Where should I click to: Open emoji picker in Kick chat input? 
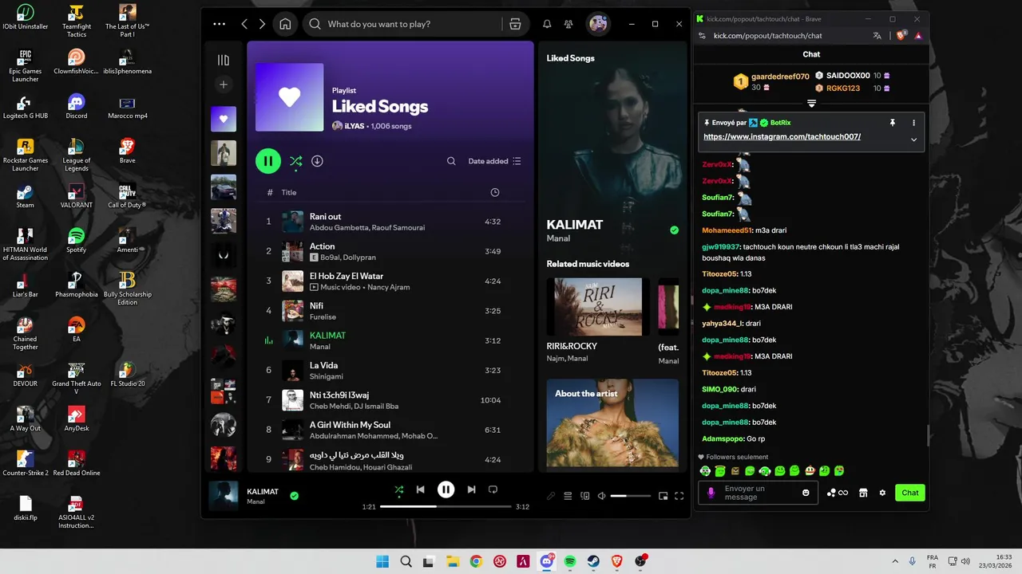point(806,493)
